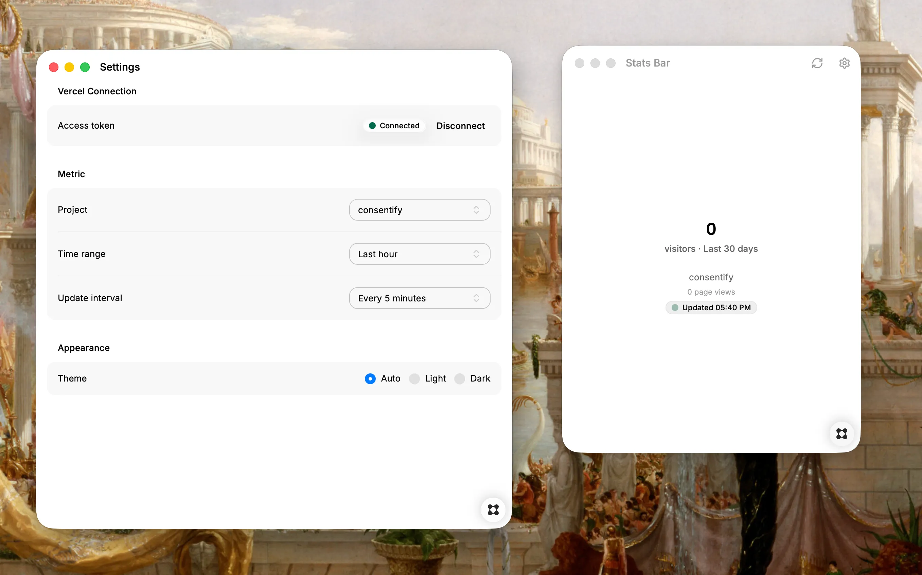The height and width of the screenshot is (575, 922).
Task: Close the Settings window with red button
Action: pos(54,67)
